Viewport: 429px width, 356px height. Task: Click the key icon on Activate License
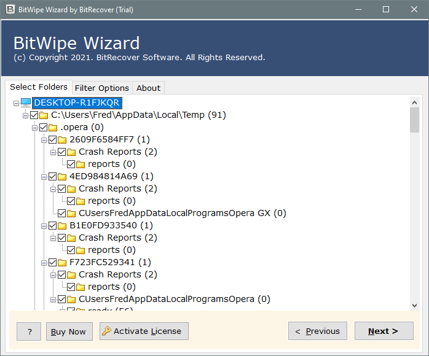[106, 331]
